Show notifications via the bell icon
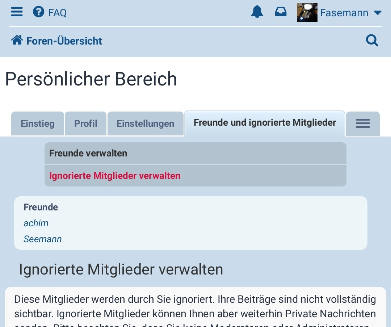This screenshot has height=327, width=391. (257, 12)
